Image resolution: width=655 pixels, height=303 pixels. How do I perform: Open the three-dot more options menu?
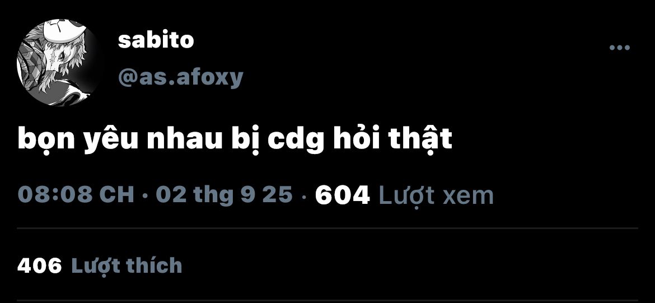tap(620, 48)
